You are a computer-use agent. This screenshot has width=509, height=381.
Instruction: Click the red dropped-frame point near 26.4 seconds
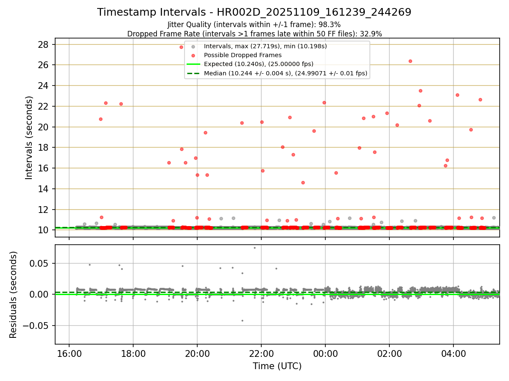coord(410,61)
